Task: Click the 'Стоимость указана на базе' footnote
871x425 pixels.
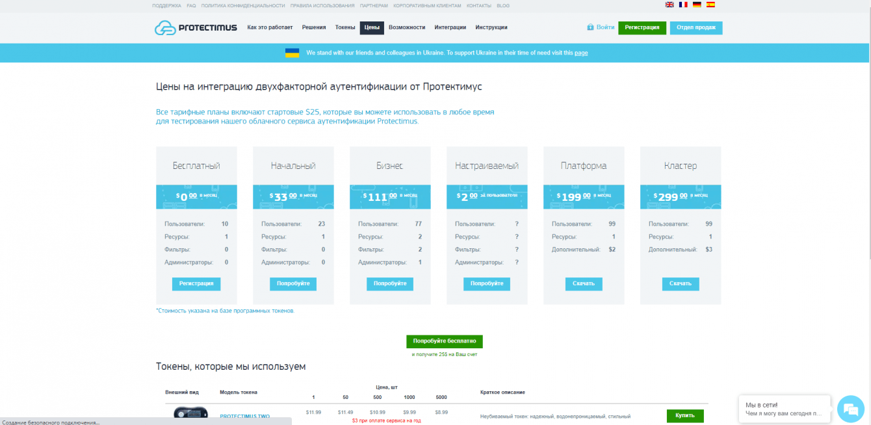Action: (226, 311)
